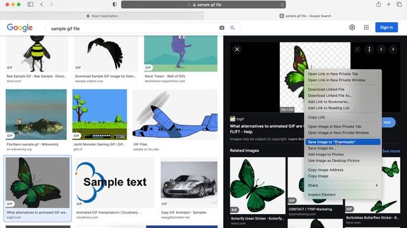This screenshot has width=407, height=228.
Task: Click the Ezgif site favicon
Action: (x=233, y=119)
